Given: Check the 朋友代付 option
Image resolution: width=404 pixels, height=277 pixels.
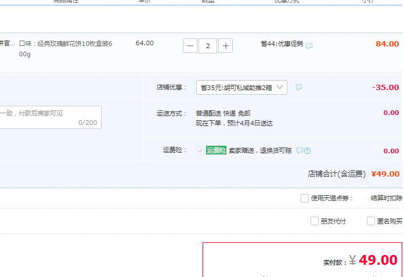Looking at the screenshot, I should 315,221.
